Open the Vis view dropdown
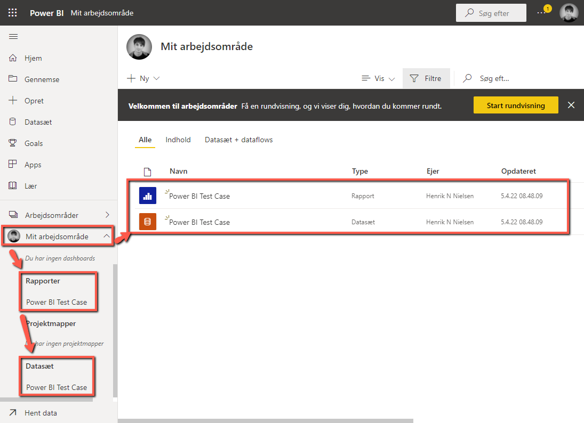Screen dimensions: 584x423 (378, 78)
